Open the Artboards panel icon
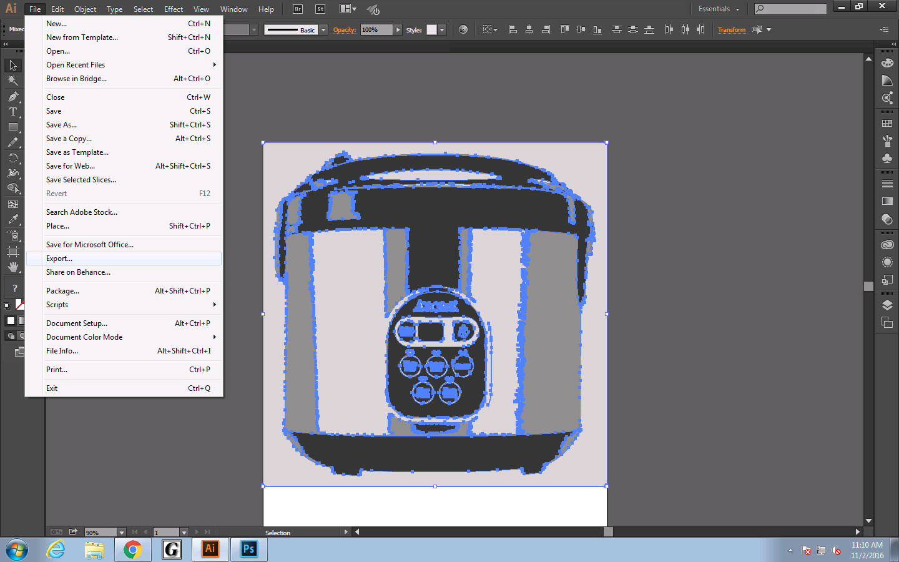This screenshot has height=562, width=899. (887, 322)
